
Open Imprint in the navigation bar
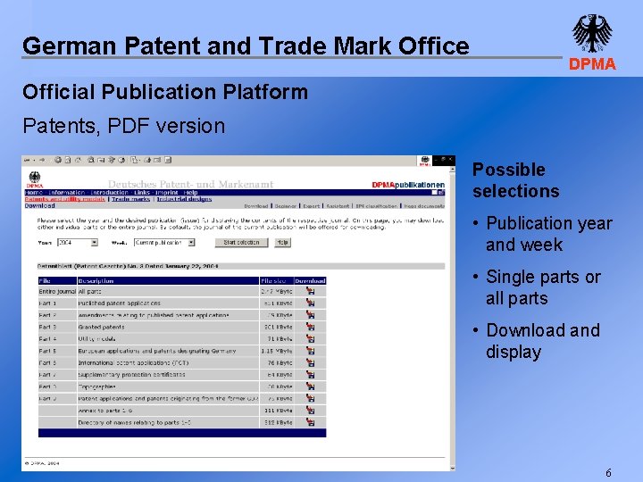point(166,193)
